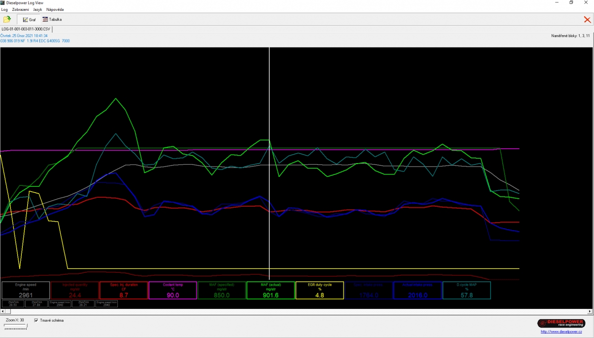Restore the window with the restore button
The width and height of the screenshot is (594, 338).
571,2
